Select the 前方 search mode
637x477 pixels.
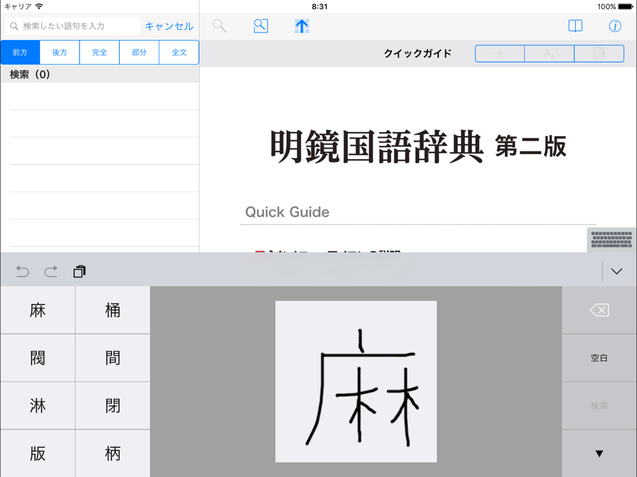tap(20, 53)
